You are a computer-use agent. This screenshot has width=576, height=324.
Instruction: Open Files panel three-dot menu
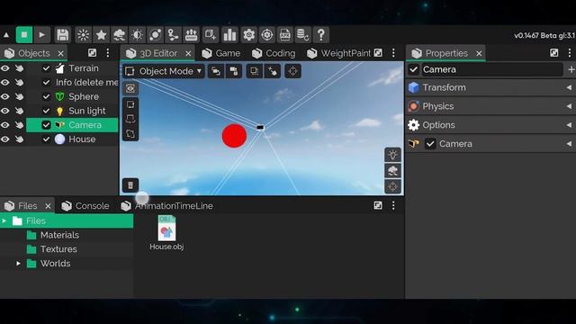[393, 206]
